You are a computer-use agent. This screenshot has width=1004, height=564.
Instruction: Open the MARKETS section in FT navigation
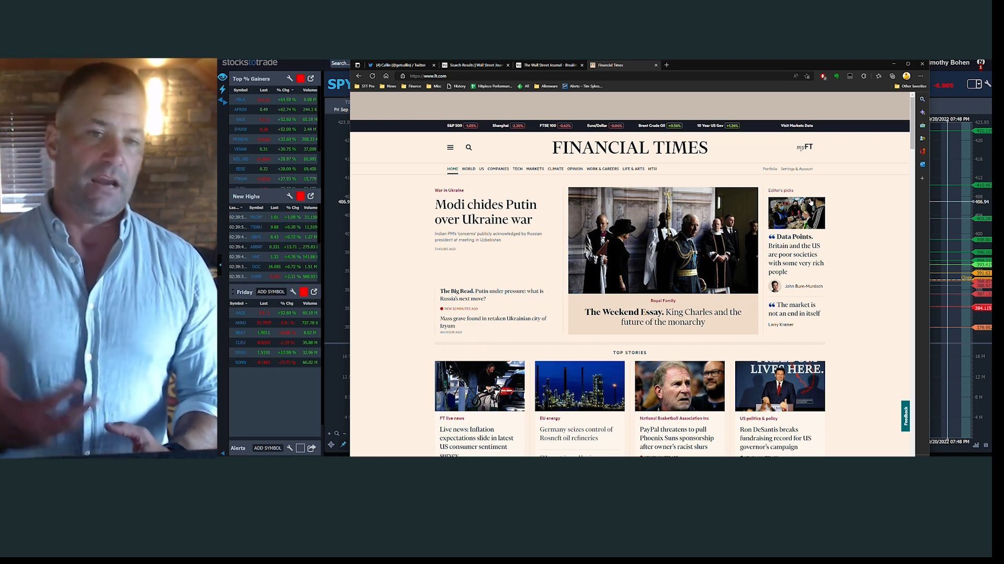[535, 169]
